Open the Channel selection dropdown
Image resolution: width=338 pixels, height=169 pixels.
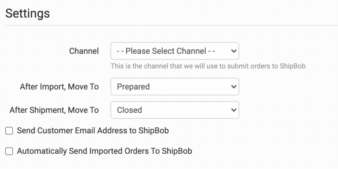pos(175,51)
